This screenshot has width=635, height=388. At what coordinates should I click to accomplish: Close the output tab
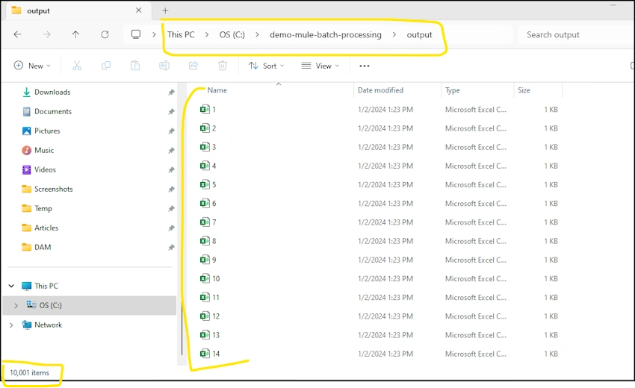tap(138, 10)
